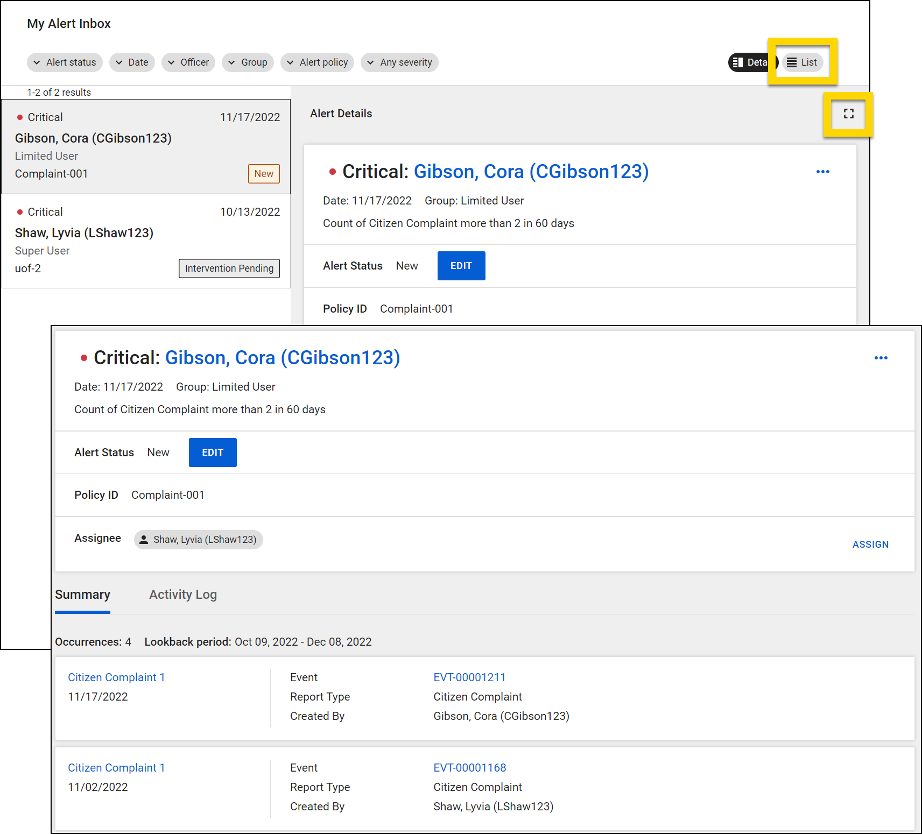Open event link EVT-00001168

click(469, 768)
